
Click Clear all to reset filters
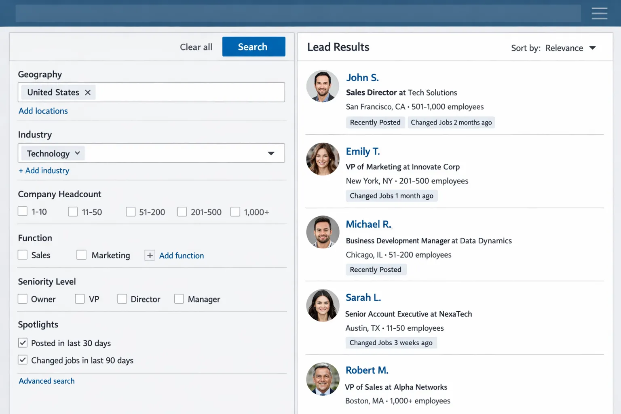196,47
